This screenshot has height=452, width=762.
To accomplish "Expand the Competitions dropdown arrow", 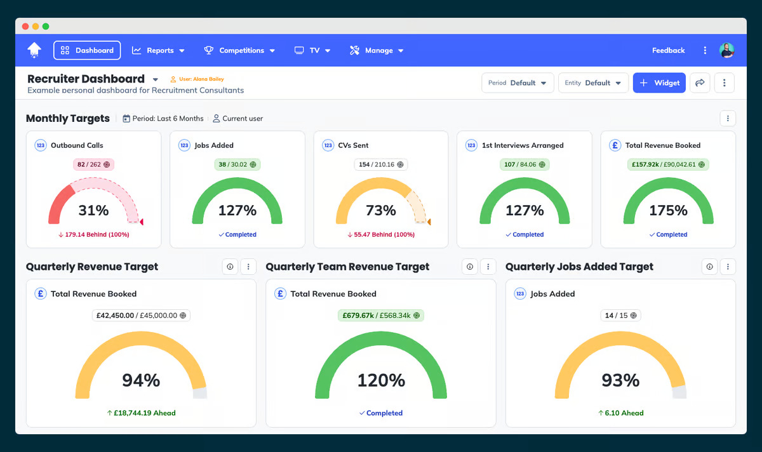I will [272, 51].
